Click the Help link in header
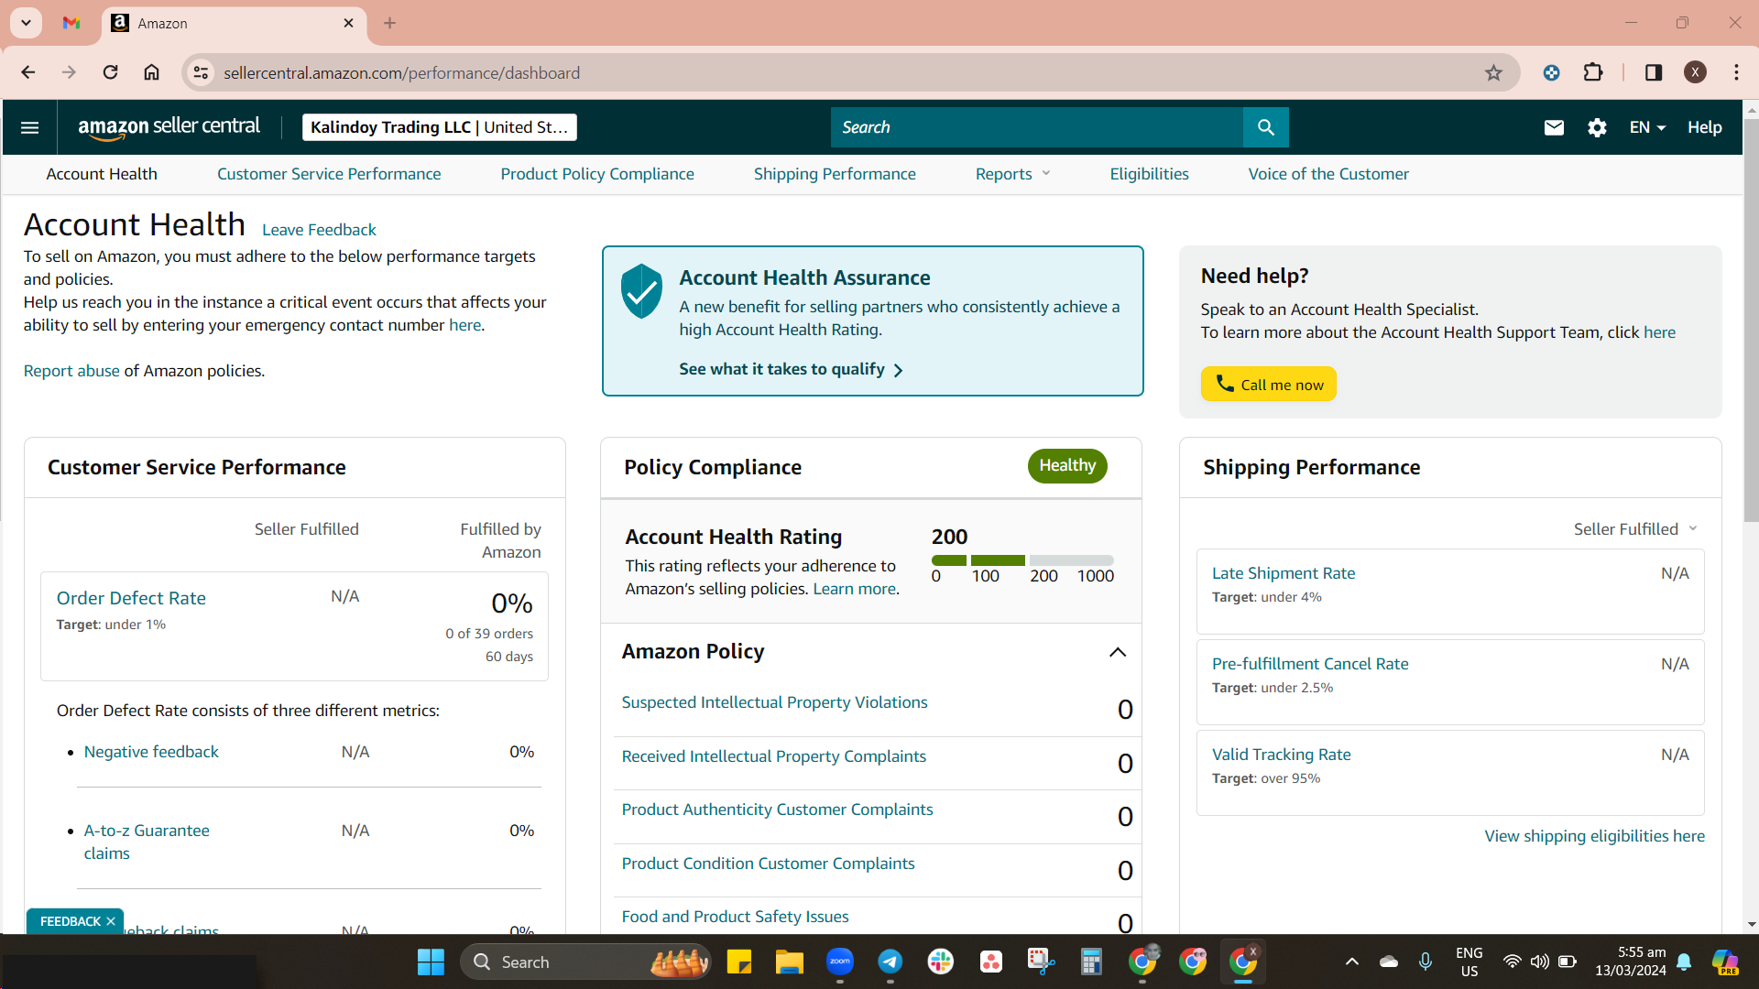Screen dimensions: 1759x989 pyautogui.click(x=1704, y=127)
